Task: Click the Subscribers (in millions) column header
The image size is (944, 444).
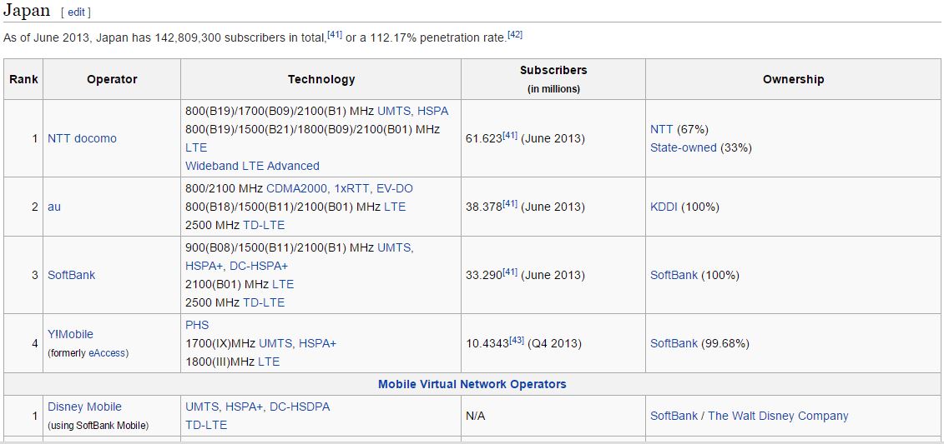Action: point(553,79)
